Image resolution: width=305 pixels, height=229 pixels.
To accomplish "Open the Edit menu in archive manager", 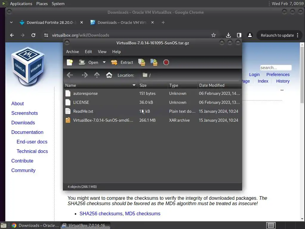I will pos(88,52).
